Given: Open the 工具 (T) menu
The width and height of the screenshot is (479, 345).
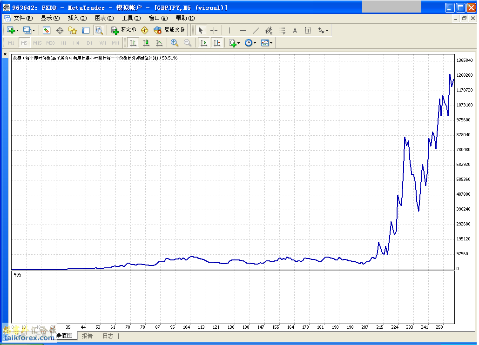Looking at the screenshot, I should coord(131,18).
